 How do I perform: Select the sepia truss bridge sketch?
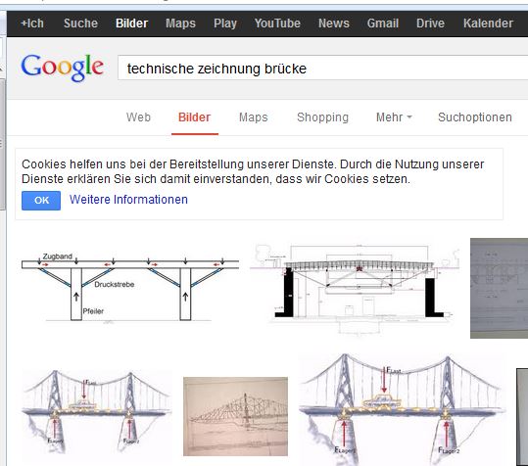[235, 416]
